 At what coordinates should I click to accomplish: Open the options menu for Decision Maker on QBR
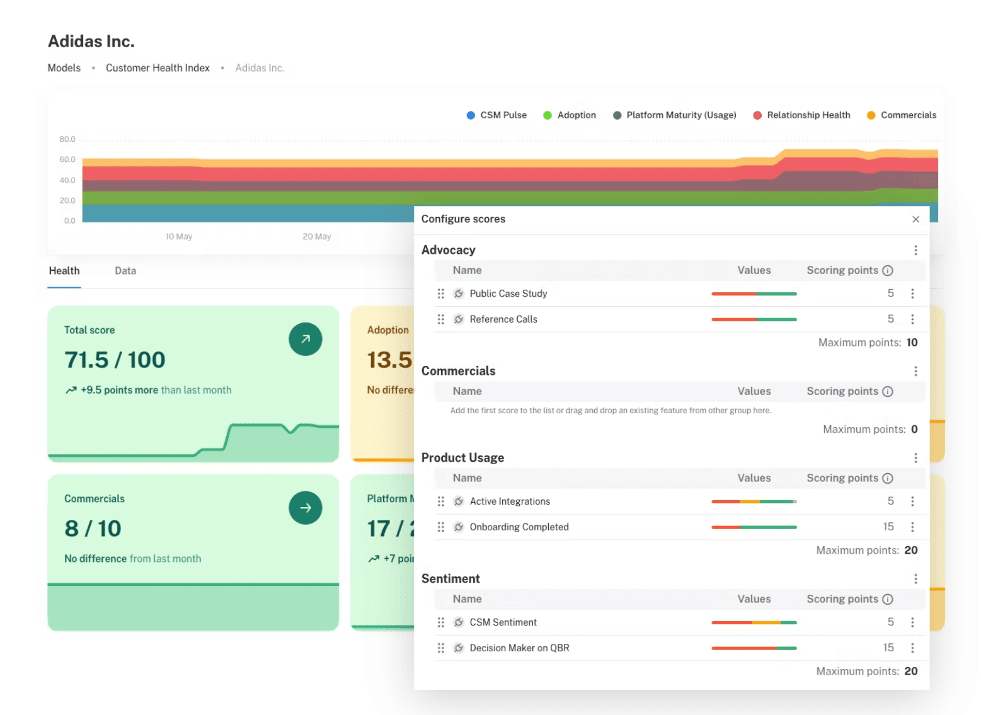914,648
